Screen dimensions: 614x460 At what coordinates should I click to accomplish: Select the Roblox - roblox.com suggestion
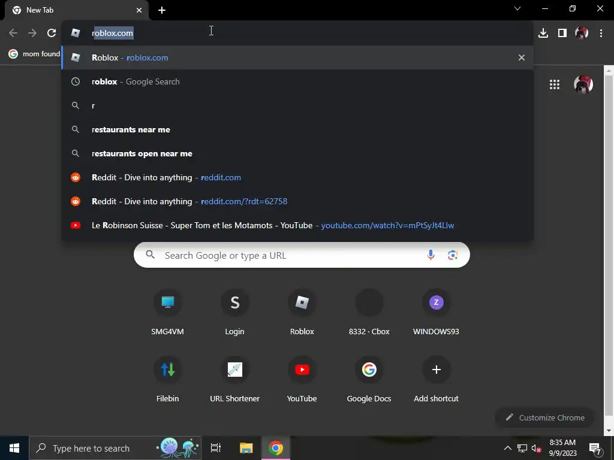point(297,57)
